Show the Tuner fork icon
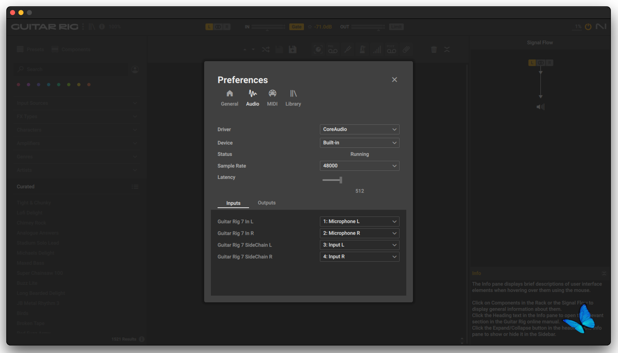Image resolution: width=618 pixels, height=353 pixels. point(348,49)
